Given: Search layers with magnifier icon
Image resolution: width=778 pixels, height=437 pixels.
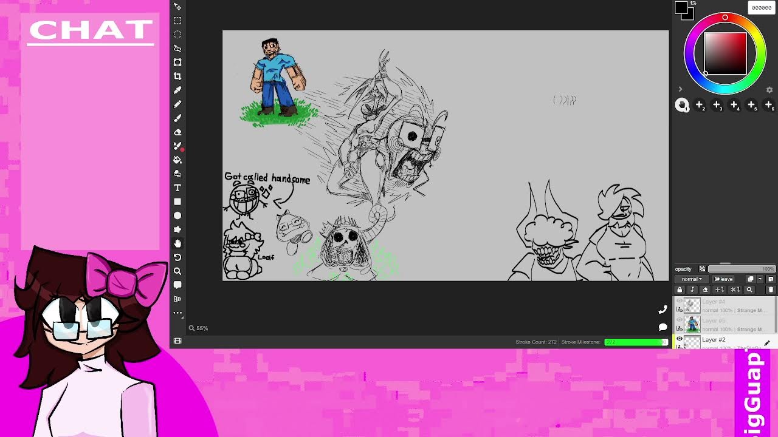Looking at the screenshot, I should pos(749,290).
